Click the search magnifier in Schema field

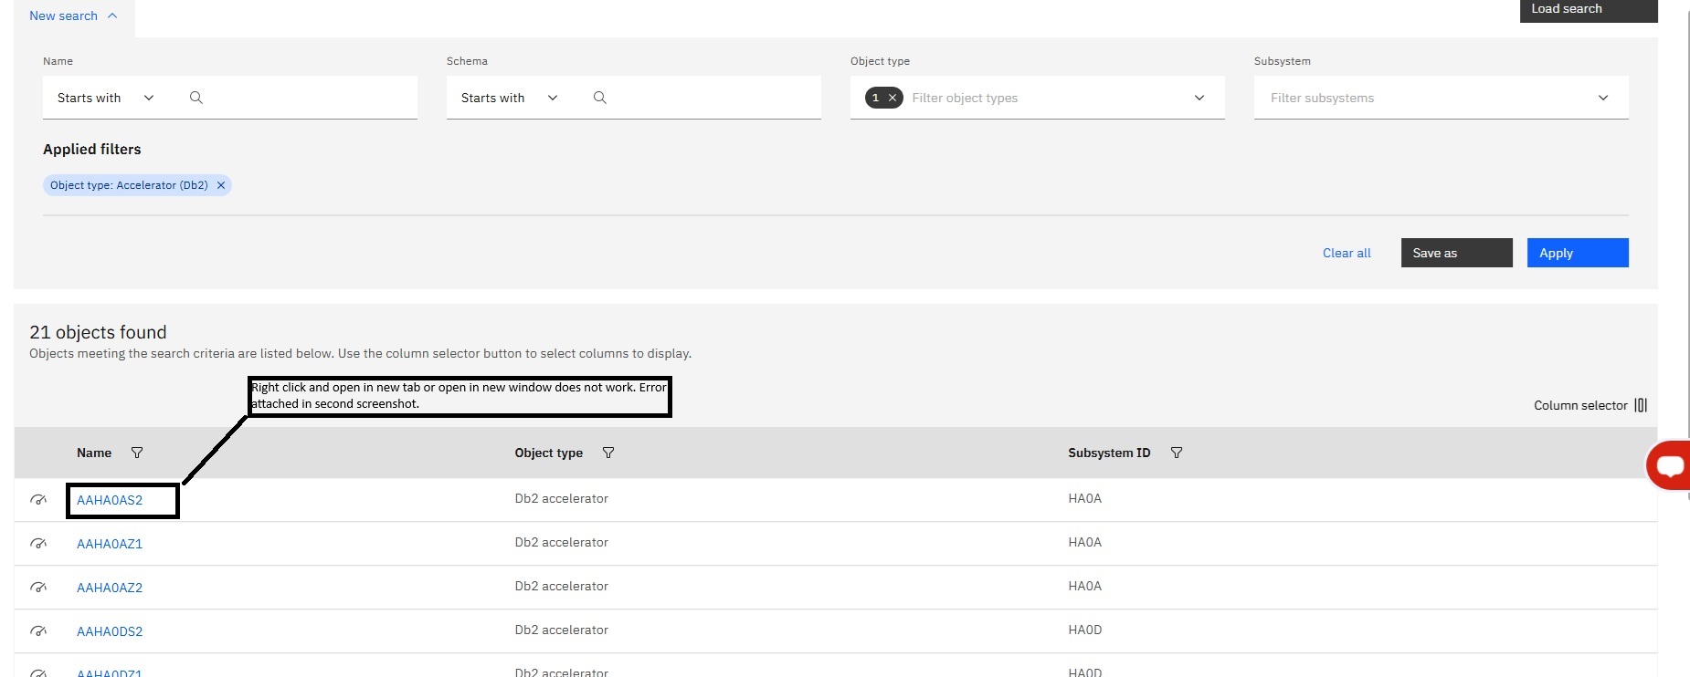599,98
